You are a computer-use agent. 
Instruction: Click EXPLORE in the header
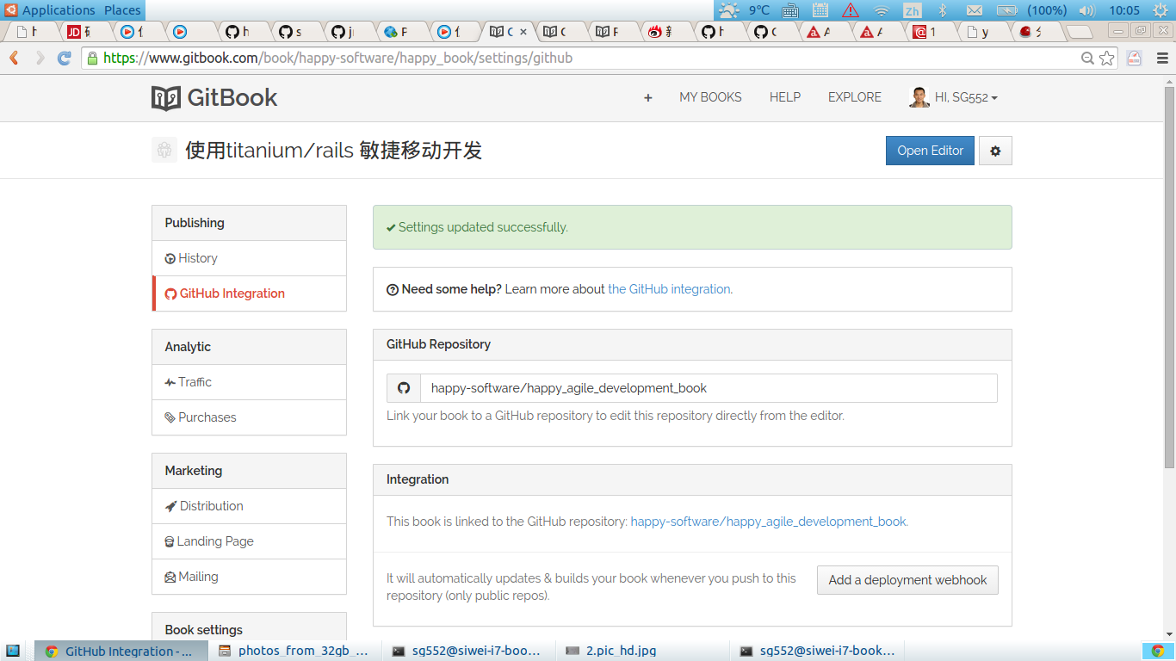(855, 97)
